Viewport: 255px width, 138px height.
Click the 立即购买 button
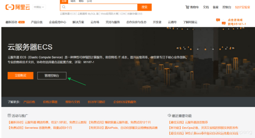point(20,76)
